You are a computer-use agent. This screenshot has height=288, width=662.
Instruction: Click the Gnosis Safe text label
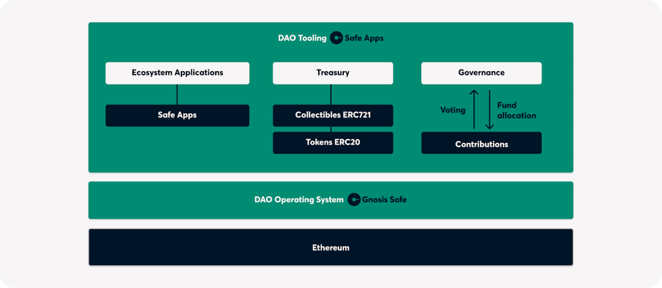[x=384, y=200]
